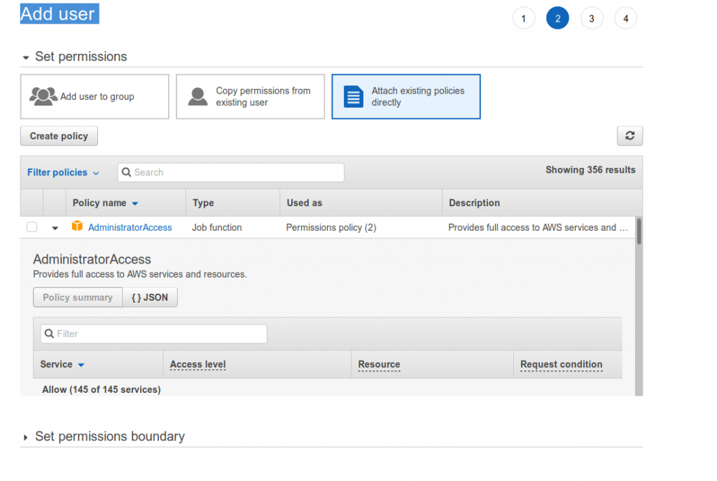Click the Resource column header
This screenshot has width=717, height=481.
tap(379, 365)
